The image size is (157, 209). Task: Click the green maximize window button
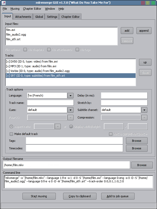[x=148, y=3]
